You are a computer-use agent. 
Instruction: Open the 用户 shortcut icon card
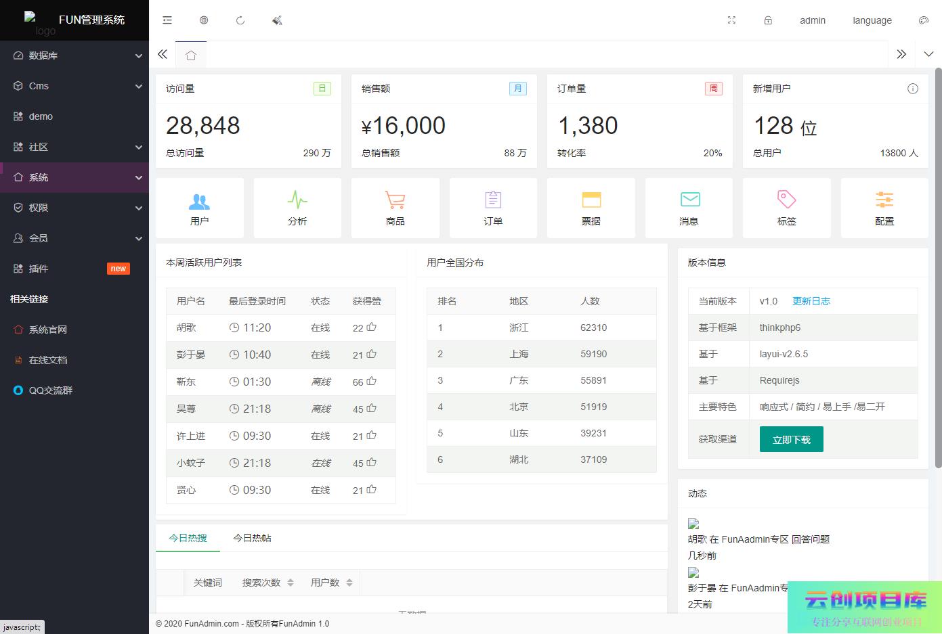pyautogui.click(x=199, y=208)
